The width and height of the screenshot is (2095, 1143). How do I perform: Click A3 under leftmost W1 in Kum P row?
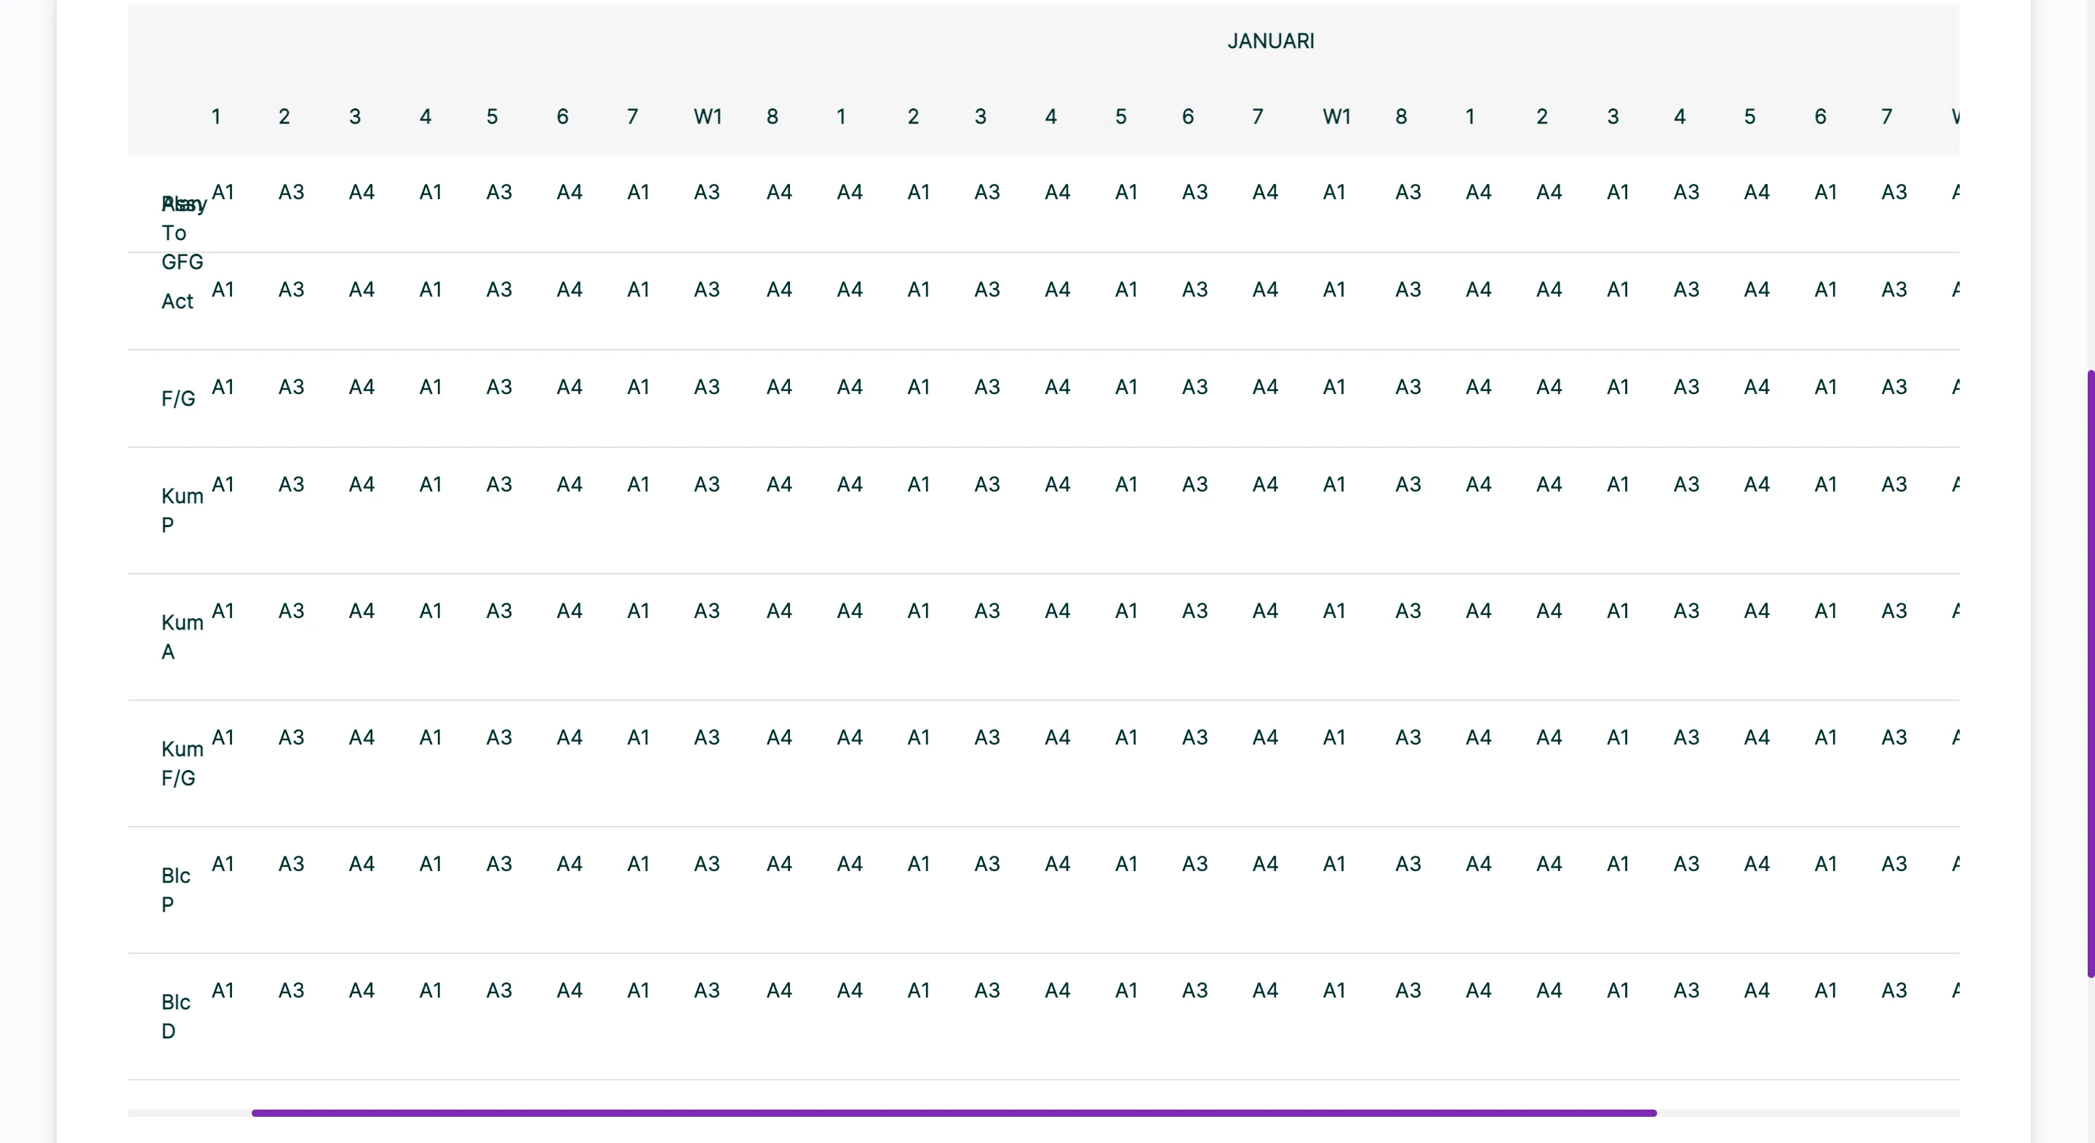(707, 484)
